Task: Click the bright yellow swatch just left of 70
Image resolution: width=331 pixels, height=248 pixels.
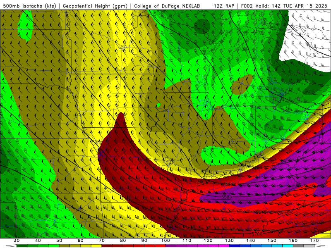Action: (96, 246)
